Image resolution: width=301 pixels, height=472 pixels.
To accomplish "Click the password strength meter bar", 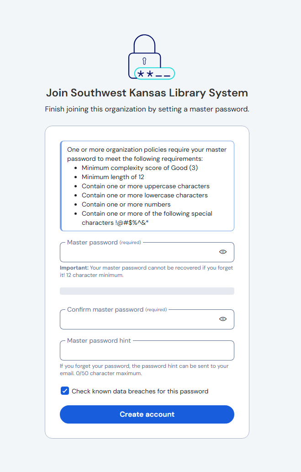I will click(x=147, y=291).
